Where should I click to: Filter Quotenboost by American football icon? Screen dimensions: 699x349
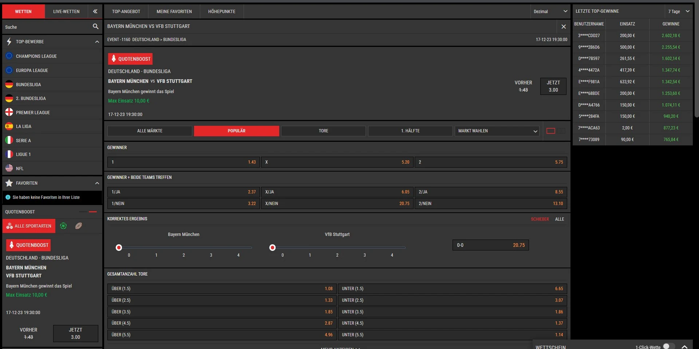pos(78,226)
